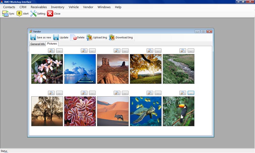The width and height of the screenshot is (255, 153).
Task: Click browse button above the oryx dunes picture
Action: [x=125, y=93]
